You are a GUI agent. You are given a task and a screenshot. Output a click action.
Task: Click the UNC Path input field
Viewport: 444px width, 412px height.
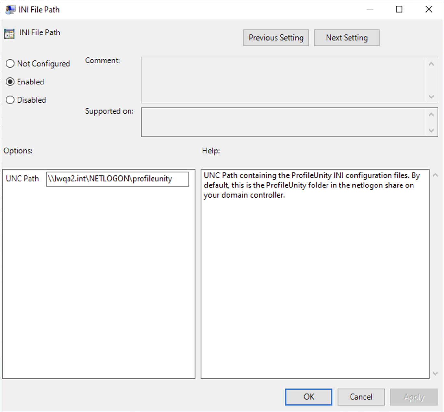tap(117, 179)
